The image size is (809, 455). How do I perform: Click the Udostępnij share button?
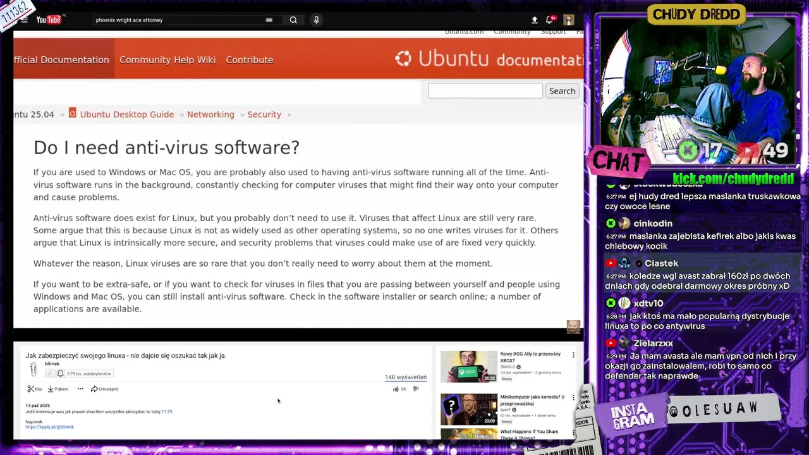click(x=105, y=389)
